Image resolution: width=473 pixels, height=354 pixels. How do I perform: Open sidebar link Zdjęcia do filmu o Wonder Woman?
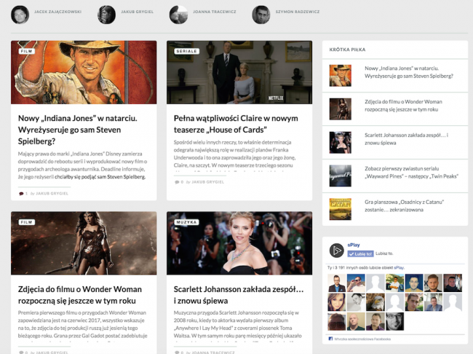click(x=403, y=106)
